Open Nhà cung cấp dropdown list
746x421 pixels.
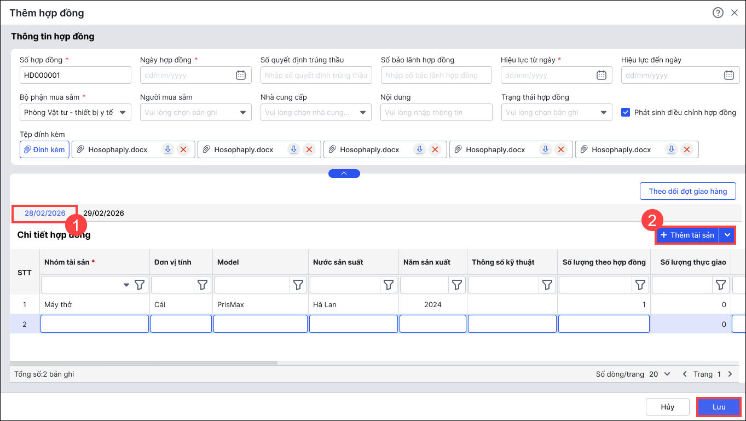point(363,113)
